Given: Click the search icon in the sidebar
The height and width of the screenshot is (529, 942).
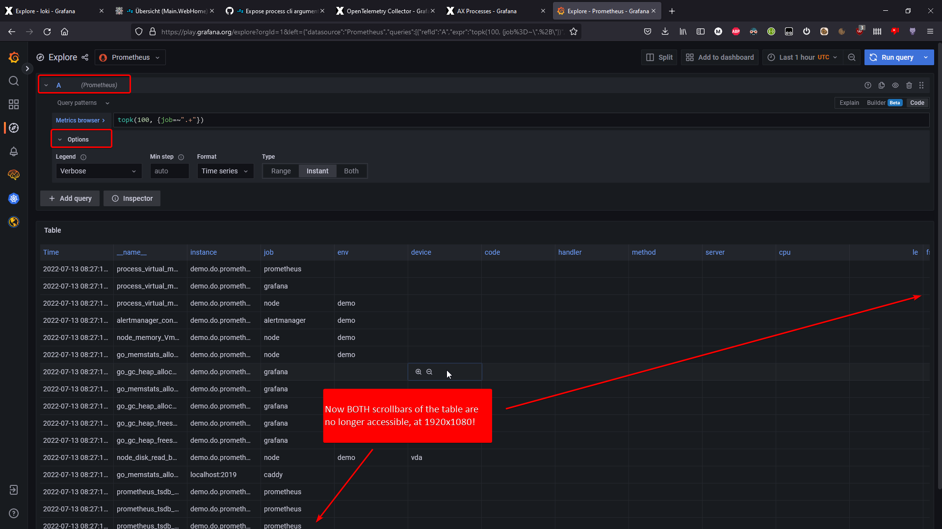Looking at the screenshot, I should [13, 81].
